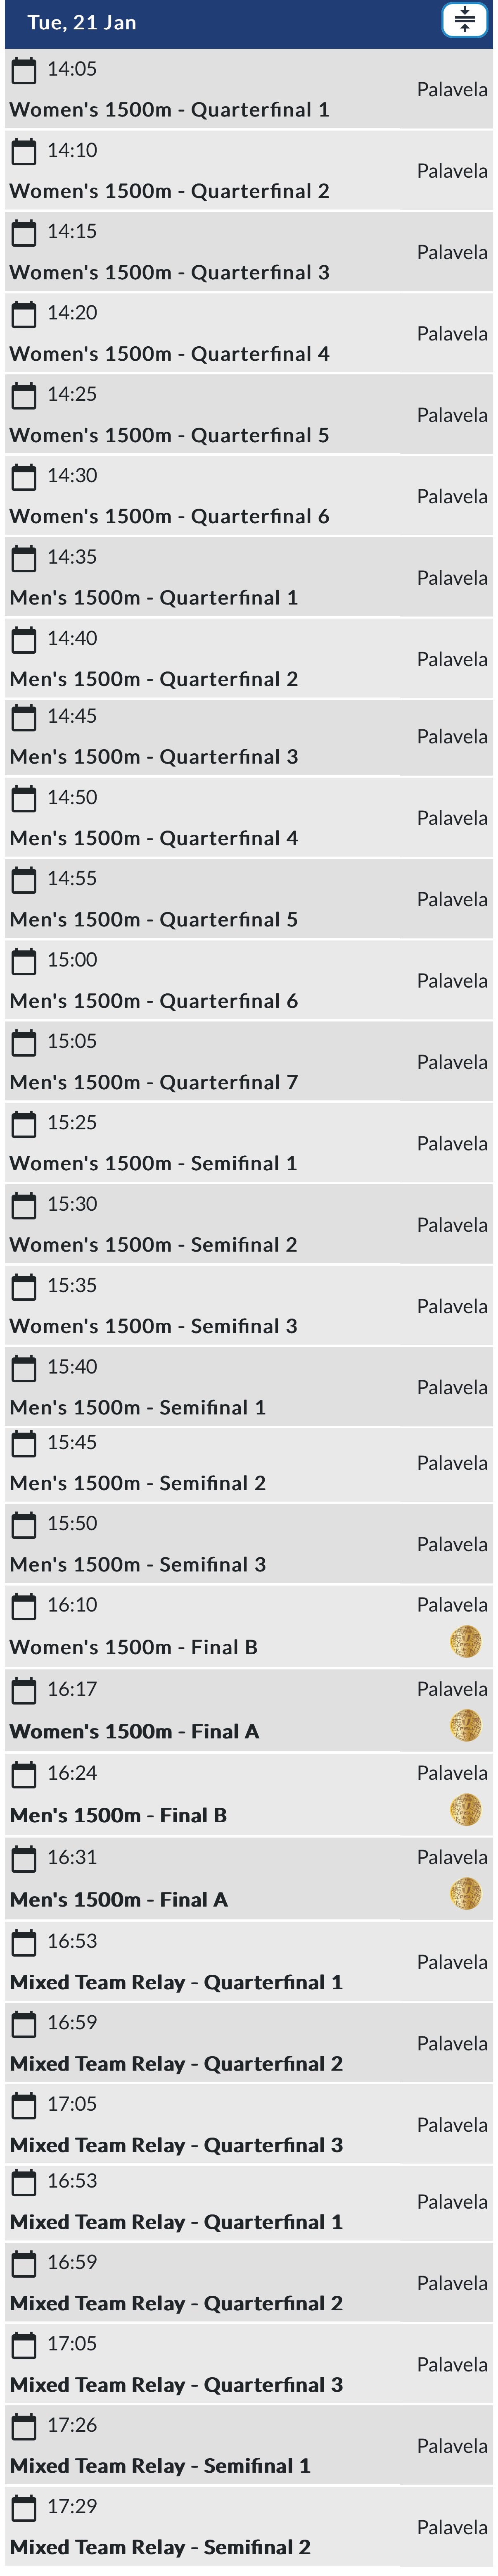Image resolution: width=498 pixels, height=2576 pixels.
Task: Click the 15:50 time label
Action: pos(72,1523)
